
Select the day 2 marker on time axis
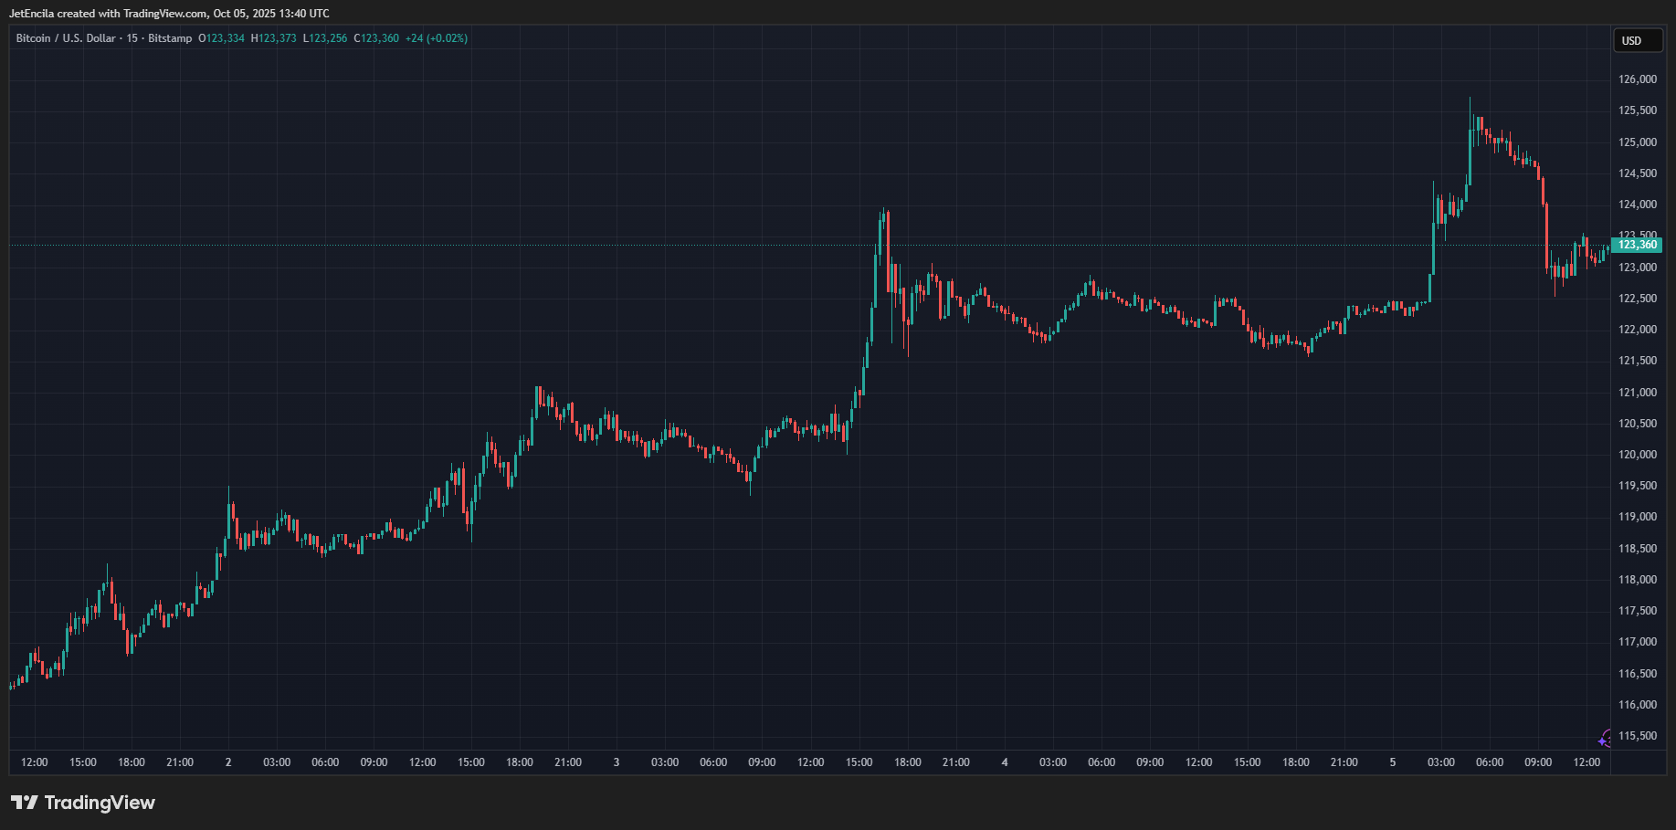228,762
